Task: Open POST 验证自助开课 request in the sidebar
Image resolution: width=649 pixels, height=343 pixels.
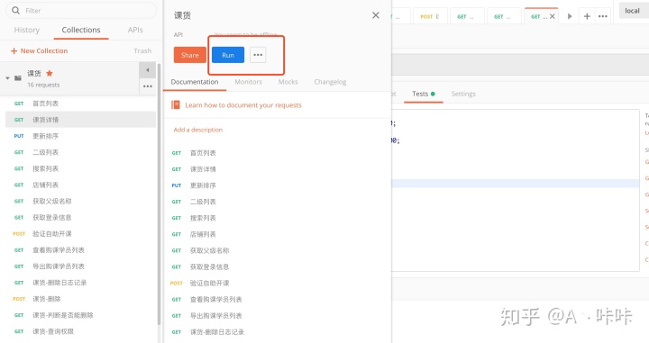Action: tap(81, 234)
